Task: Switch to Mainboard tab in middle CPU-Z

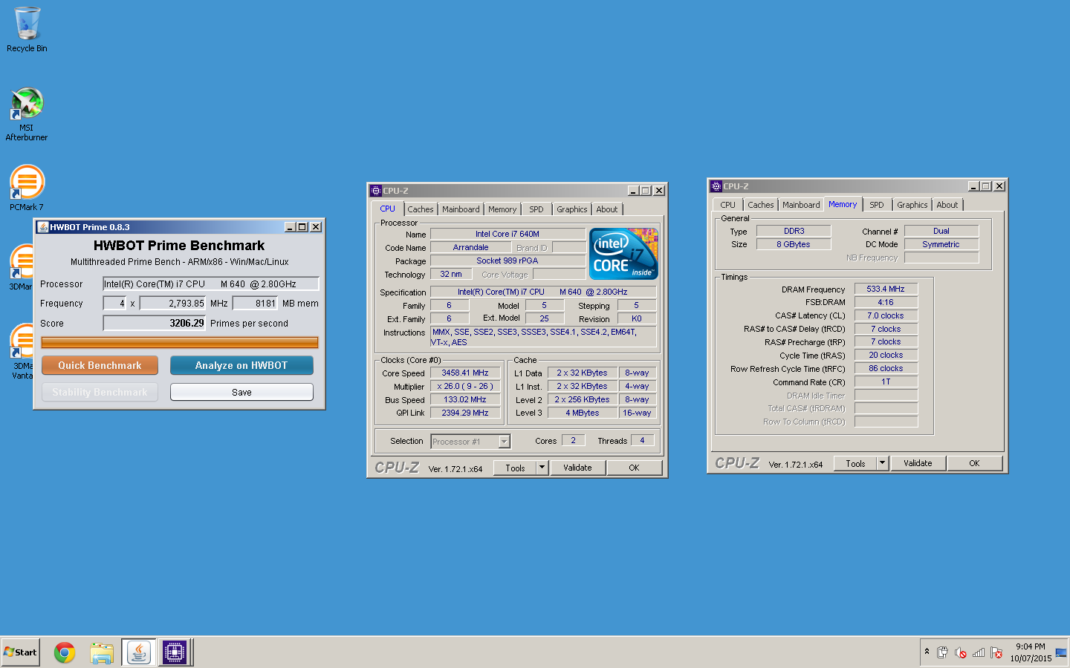Action: (461, 209)
